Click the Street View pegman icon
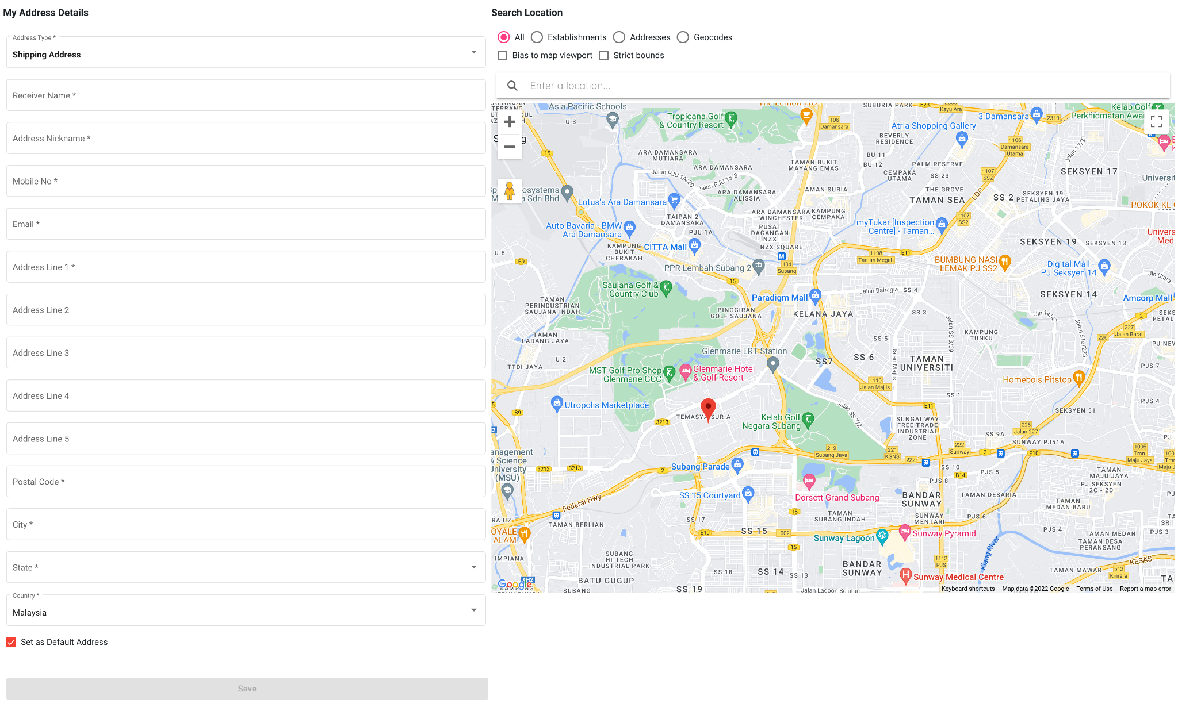 510,190
